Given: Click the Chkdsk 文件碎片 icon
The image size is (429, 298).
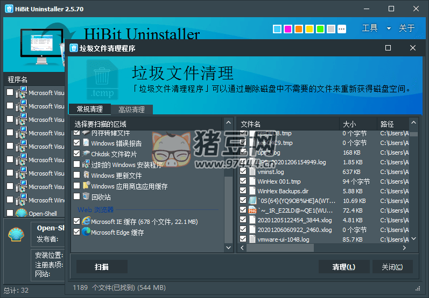Looking at the screenshot, I should [86, 154].
